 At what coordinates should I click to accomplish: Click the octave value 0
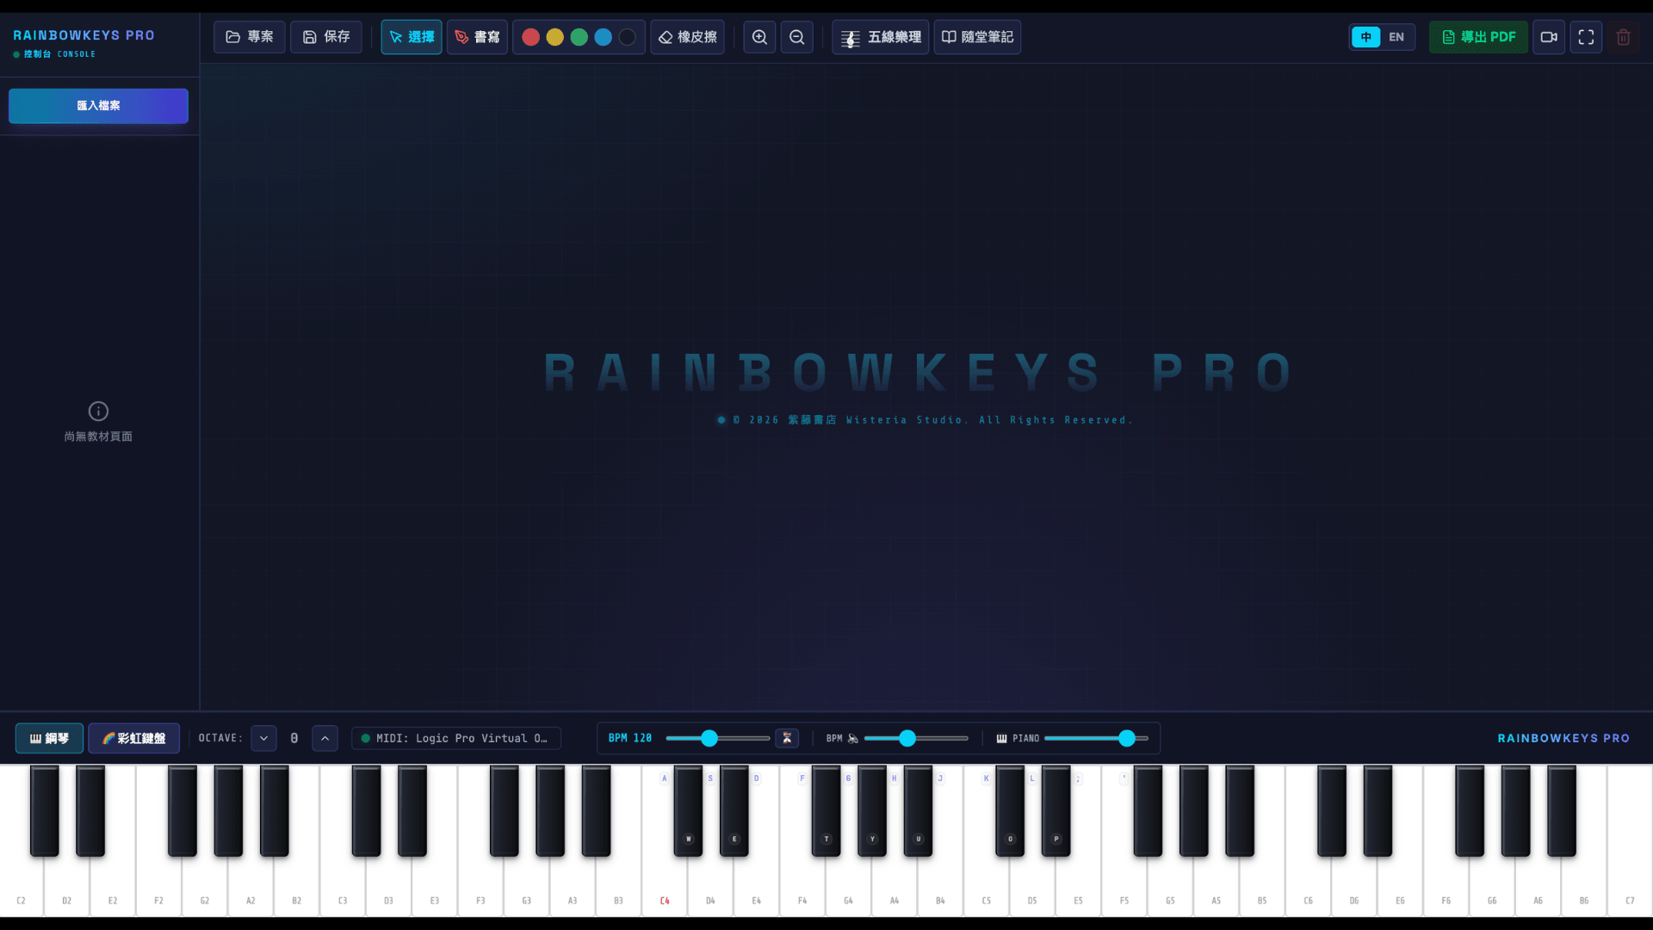[294, 738]
